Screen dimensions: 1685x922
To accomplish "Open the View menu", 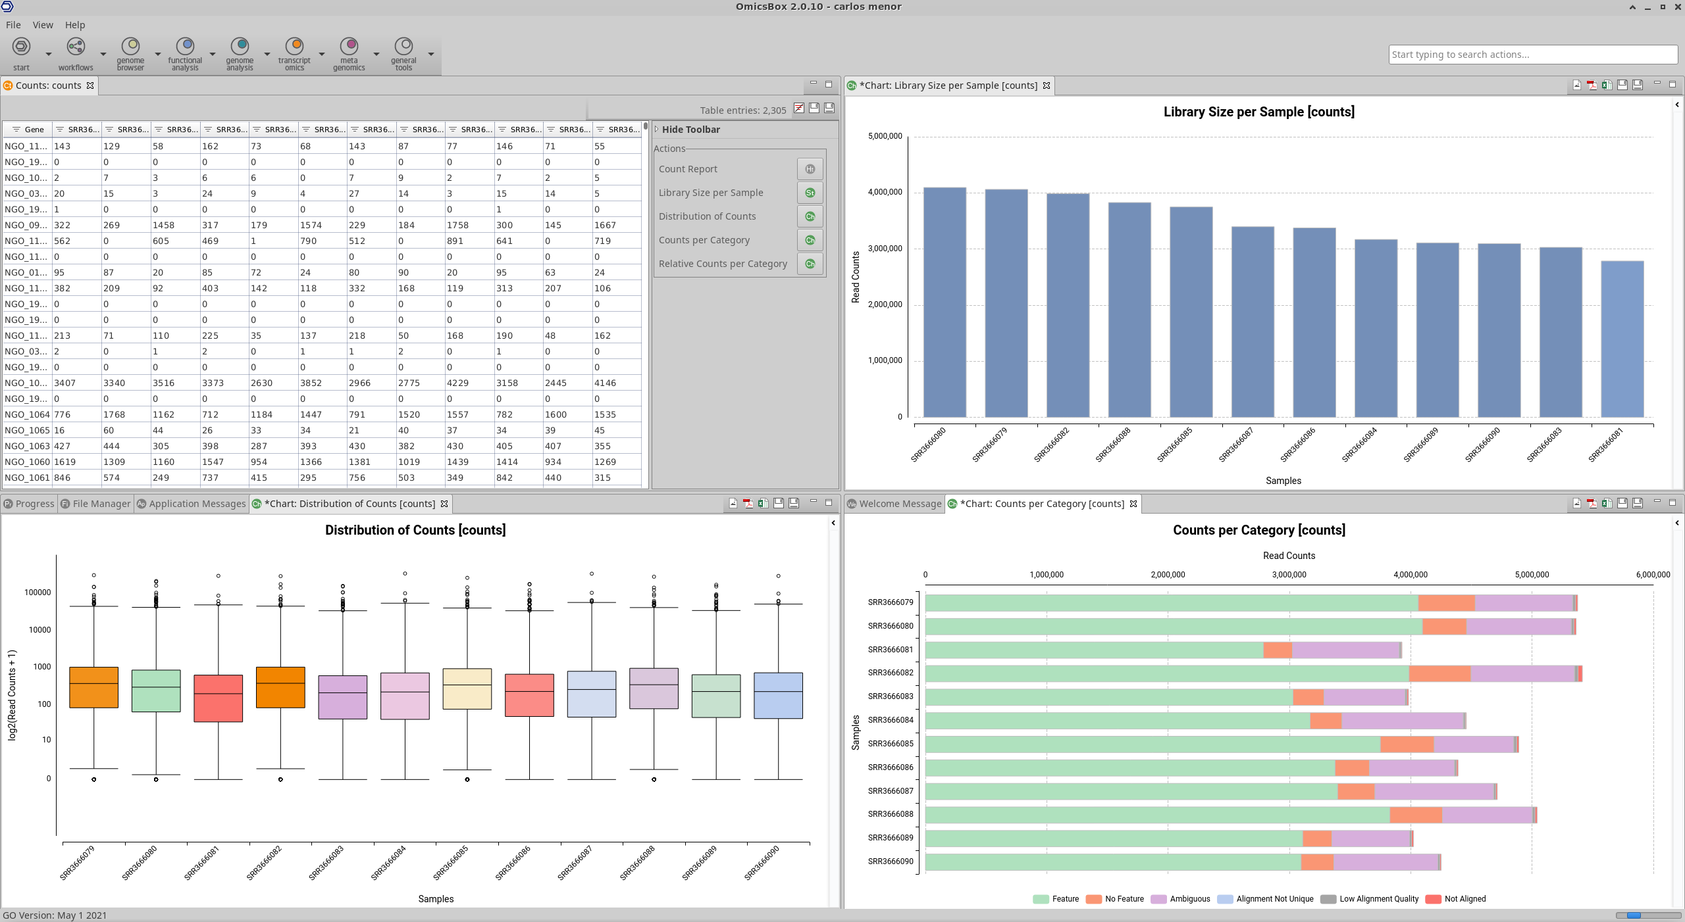I will 43,25.
